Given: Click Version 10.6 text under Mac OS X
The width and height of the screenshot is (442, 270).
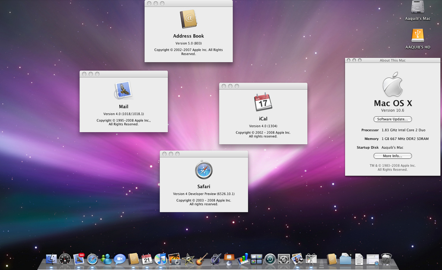Looking at the screenshot, I should pyautogui.click(x=392, y=111).
